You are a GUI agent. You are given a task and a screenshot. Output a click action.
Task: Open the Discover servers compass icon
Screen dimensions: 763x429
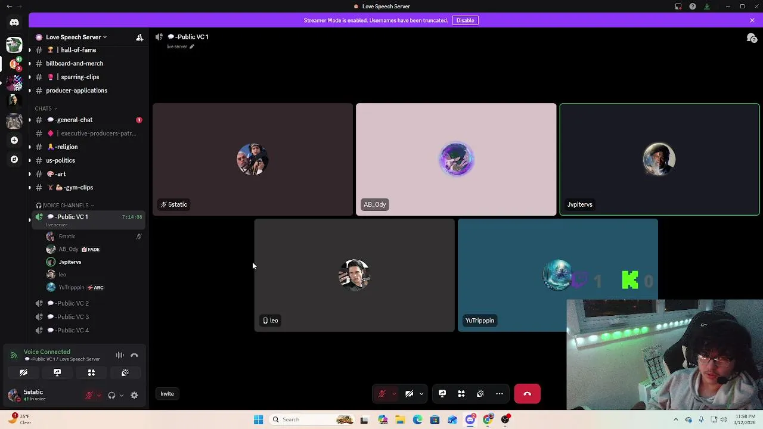(14, 160)
